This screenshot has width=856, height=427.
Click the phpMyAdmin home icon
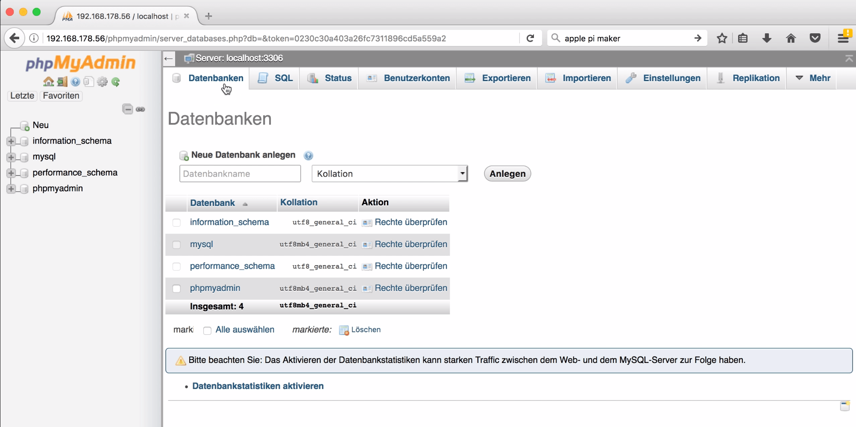[47, 82]
